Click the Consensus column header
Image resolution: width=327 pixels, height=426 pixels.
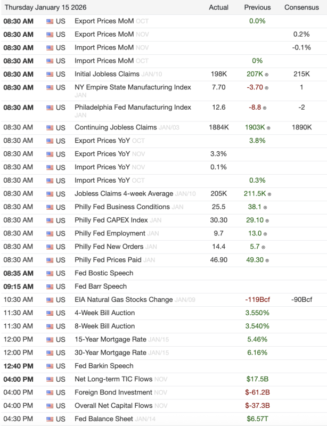click(x=301, y=7)
